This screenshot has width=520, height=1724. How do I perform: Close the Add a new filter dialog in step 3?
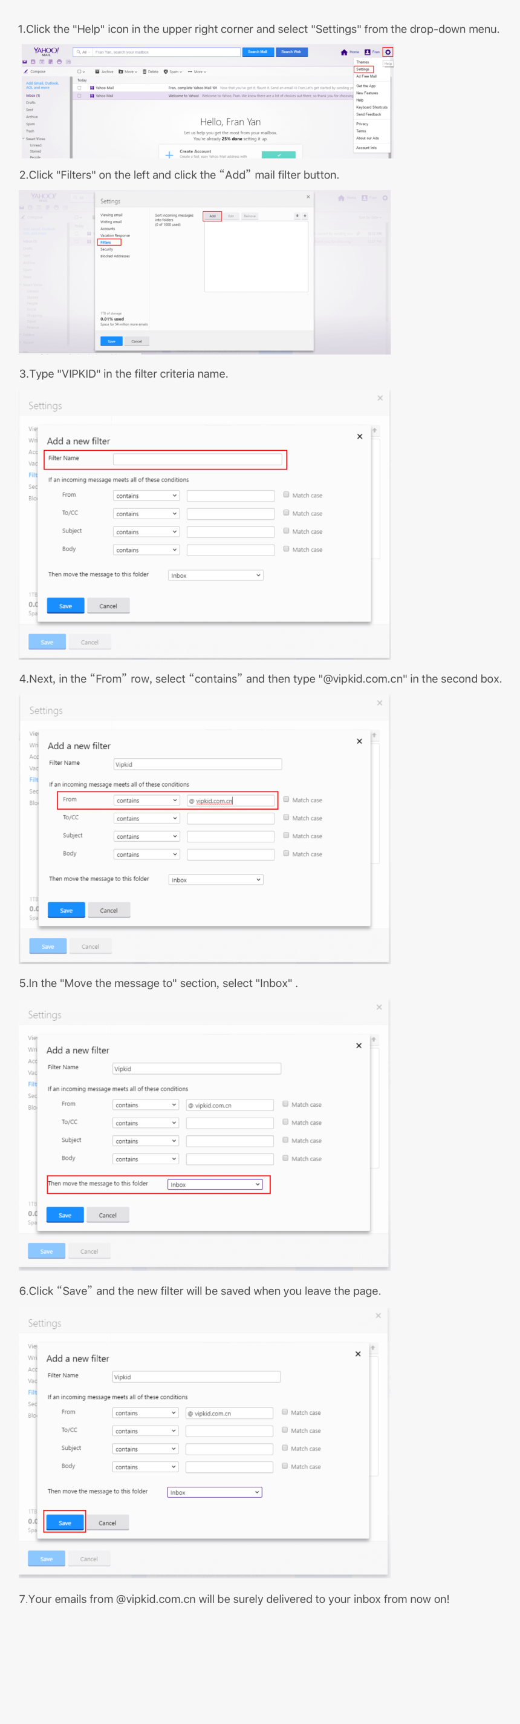360,436
